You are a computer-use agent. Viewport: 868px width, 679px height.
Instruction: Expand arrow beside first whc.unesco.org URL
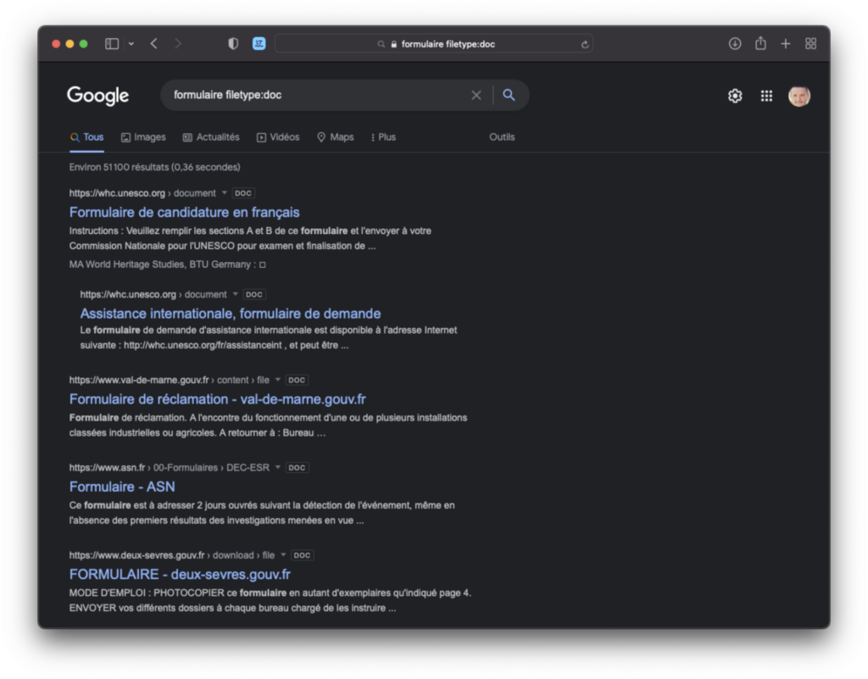tap(224, 193)
